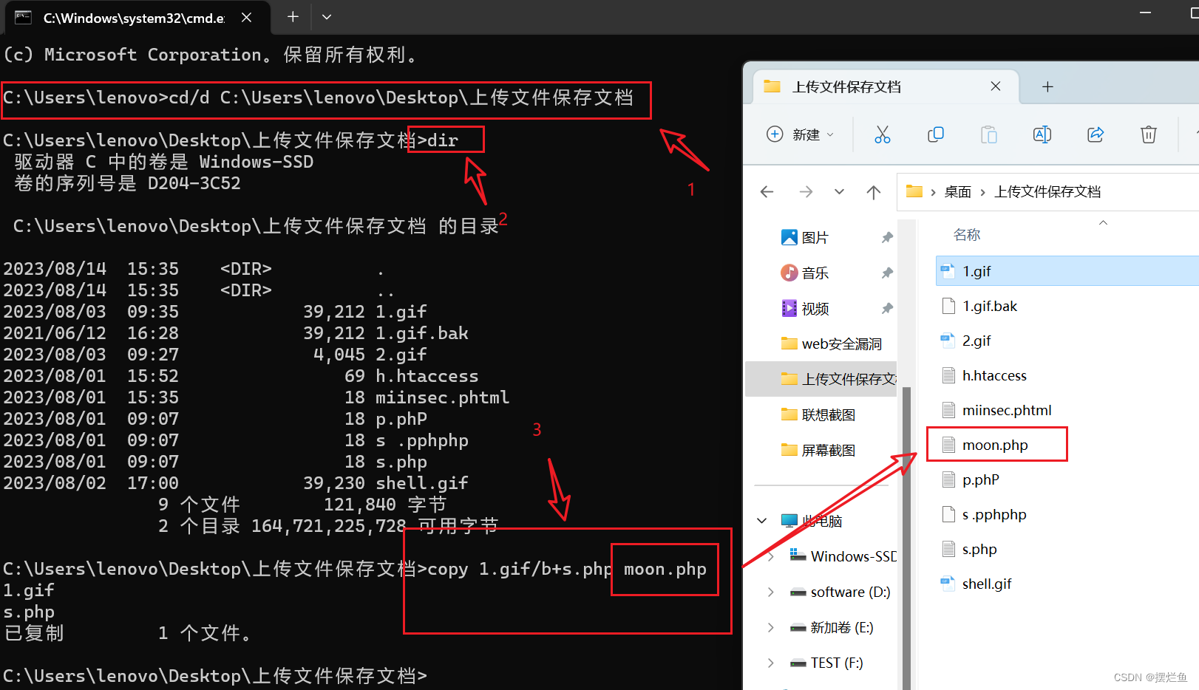Click the Delete trash icon in Explorer toolbar
The width and height of the screenshot is (1199, 690).
point(1148,134)
